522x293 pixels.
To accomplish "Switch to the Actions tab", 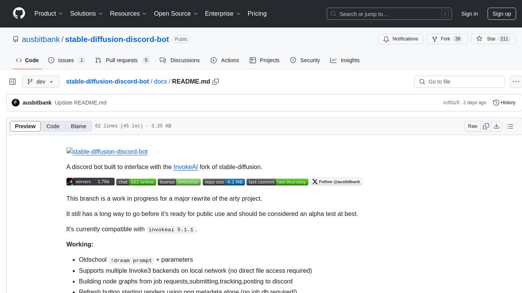I will pos(225,60).
